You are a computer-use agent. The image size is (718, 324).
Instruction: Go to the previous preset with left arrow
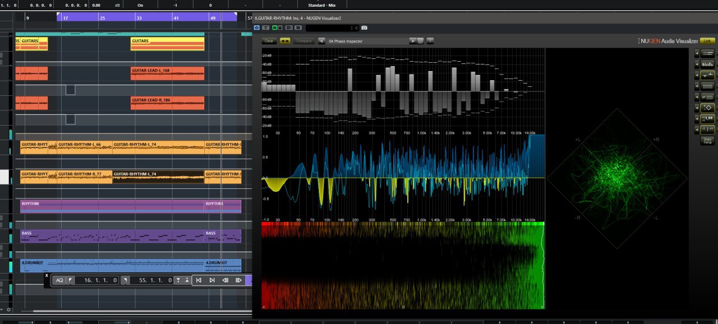tap(321, 41)
